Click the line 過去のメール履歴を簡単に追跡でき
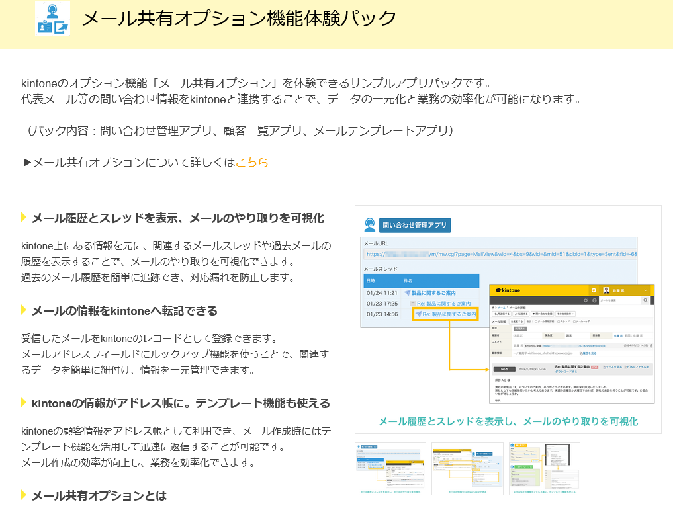 (158, 278)
